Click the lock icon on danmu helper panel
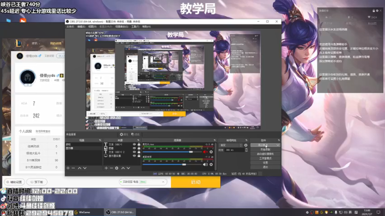The image size is (385, 216). click(x=374, y=11)
